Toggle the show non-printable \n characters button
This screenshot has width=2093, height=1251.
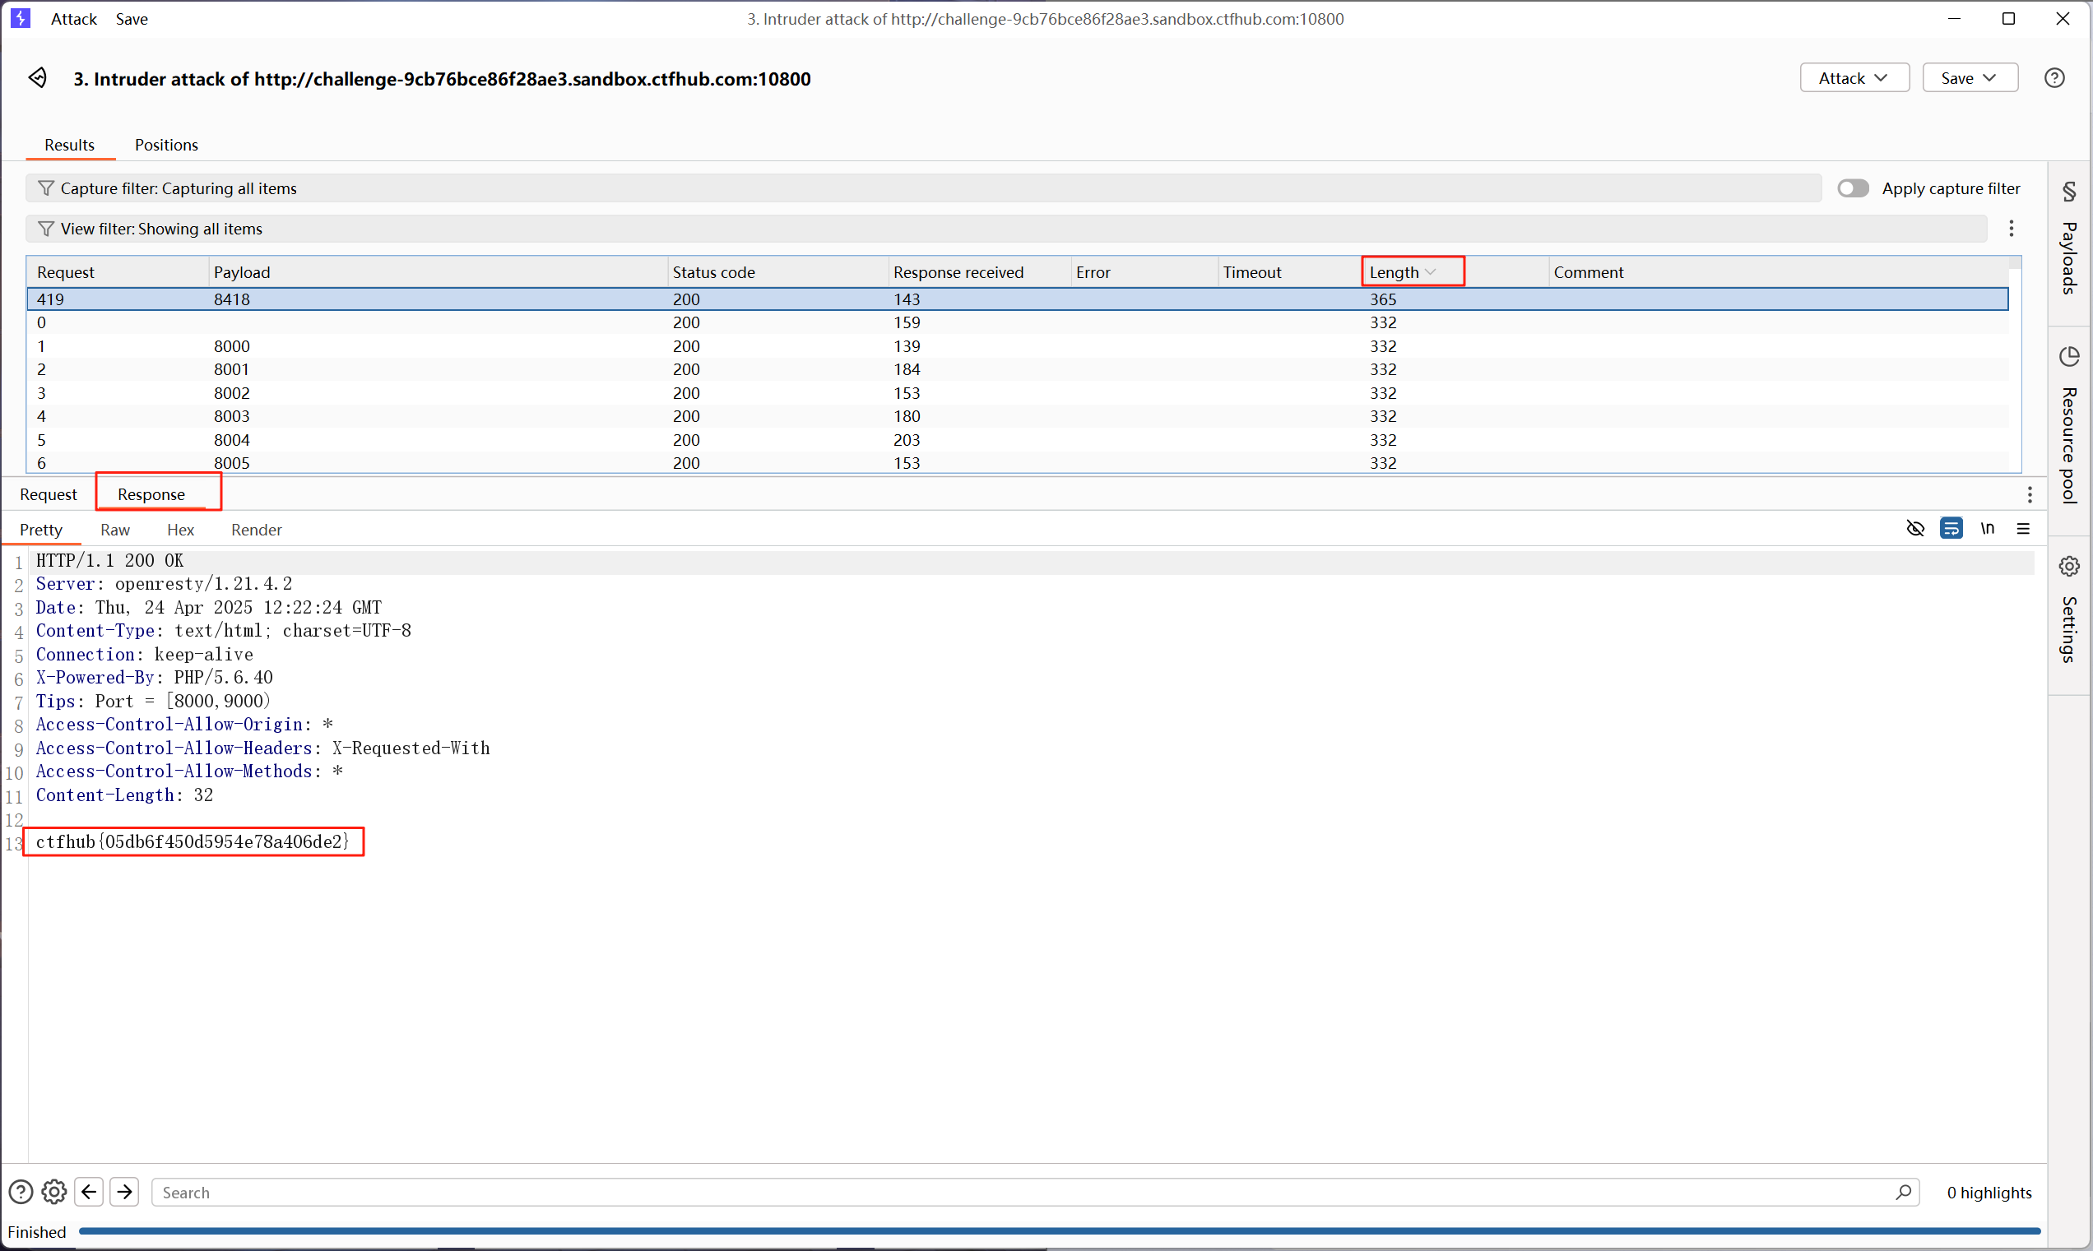coord(1987,529)
